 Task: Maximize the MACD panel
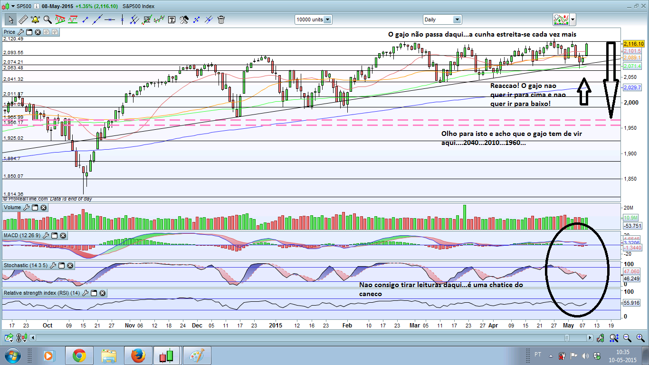coord(55,235)
